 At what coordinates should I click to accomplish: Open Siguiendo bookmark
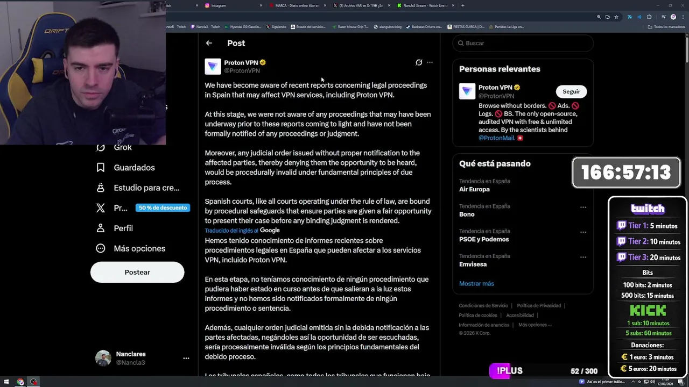coord(276,27)
